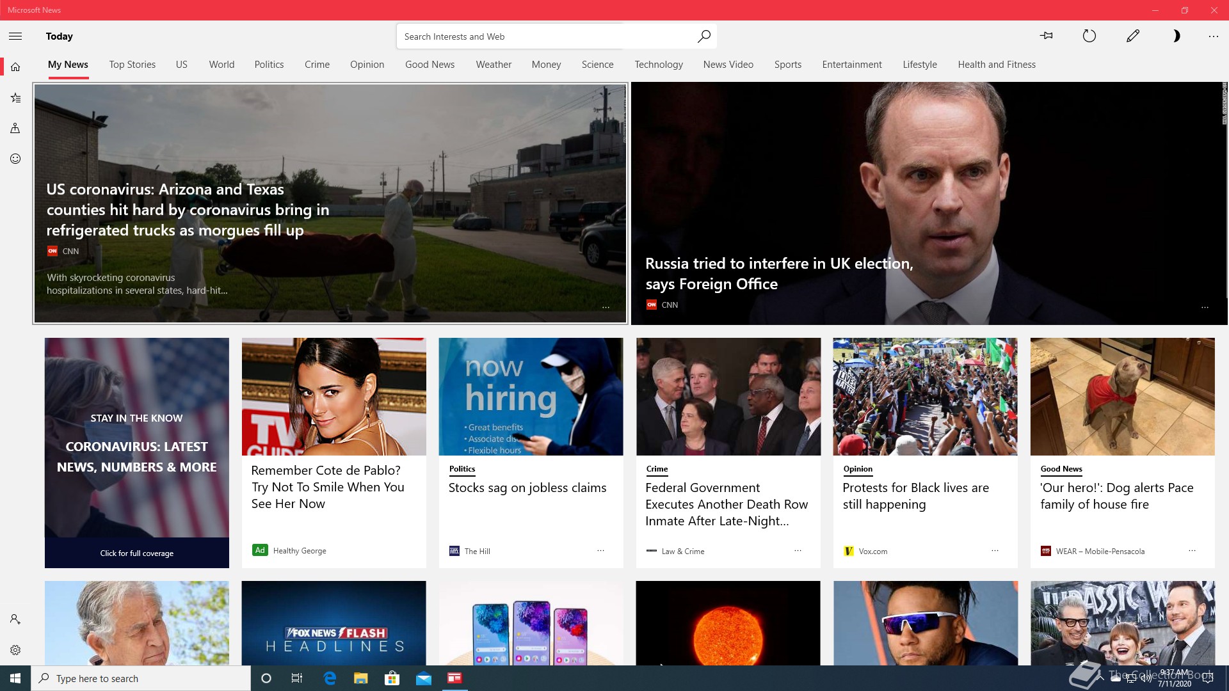Open the Settings gear in sidebar
The image size is (1229, 691).
[15, 650]
